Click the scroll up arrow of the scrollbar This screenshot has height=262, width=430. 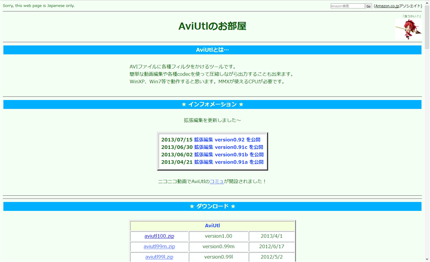427,2
